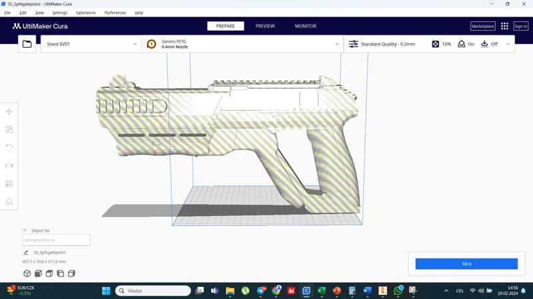Viewport: 533px width, 299px height.
Task: Open the clock showing 14:56
Action: pos(508,291)
